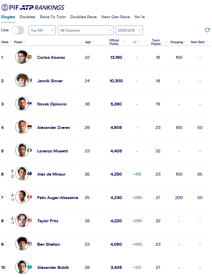Sort by Official Points arrow
The image size is (212, 277).
(x=124, y=42)
